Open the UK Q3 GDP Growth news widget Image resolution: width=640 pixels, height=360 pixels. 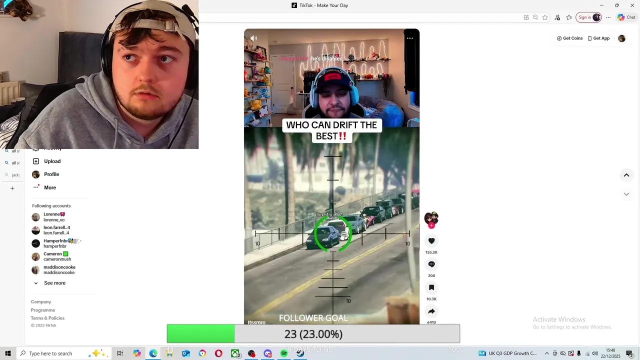(507, 353)
